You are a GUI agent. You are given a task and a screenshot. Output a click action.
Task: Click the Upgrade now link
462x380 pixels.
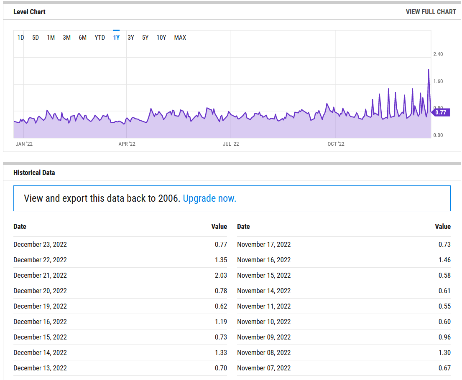tap(209, 198)
